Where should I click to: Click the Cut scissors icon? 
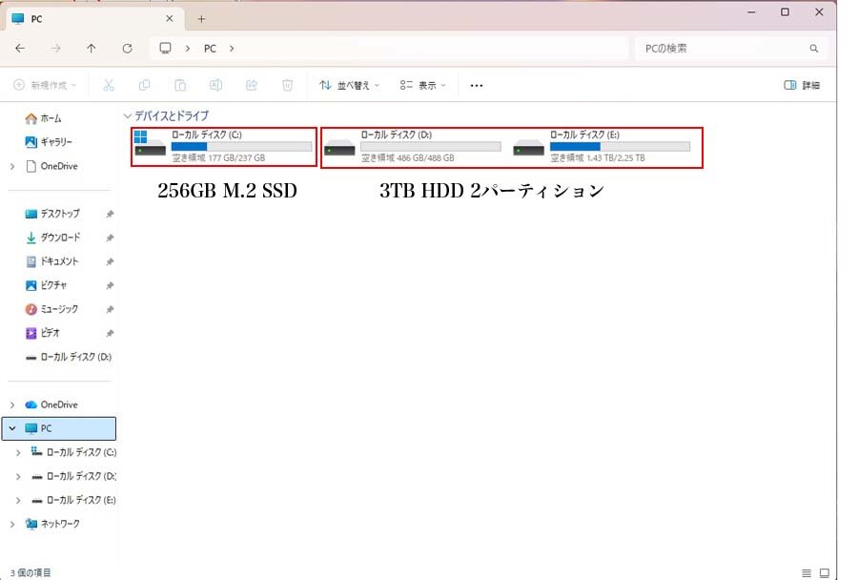[109, 85]
